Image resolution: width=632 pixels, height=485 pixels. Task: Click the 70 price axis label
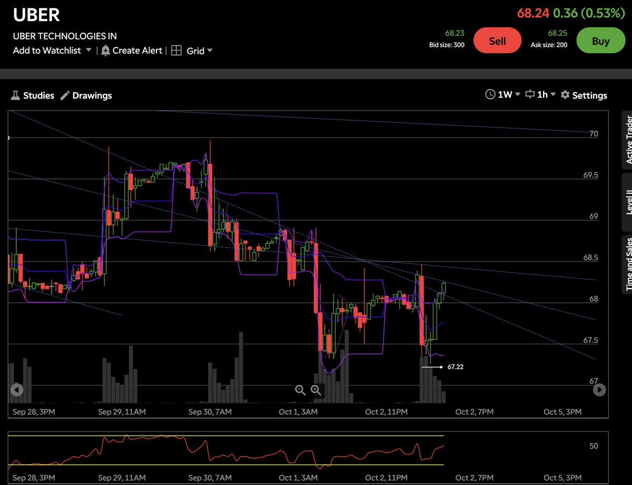coord(594,134)
